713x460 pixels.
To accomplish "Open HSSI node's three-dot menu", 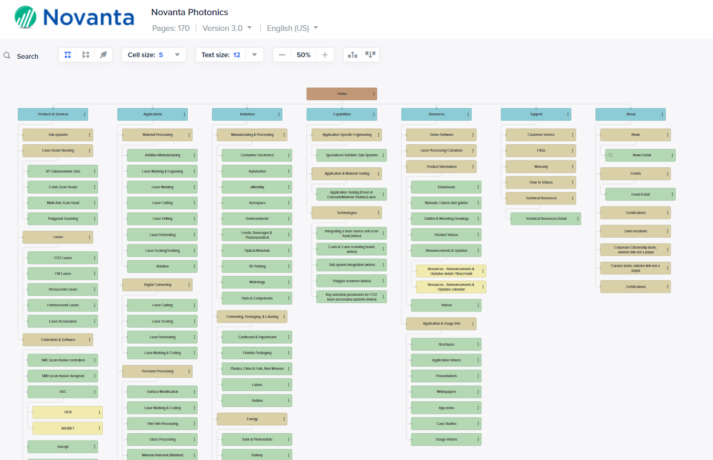I will click(99, 412).
